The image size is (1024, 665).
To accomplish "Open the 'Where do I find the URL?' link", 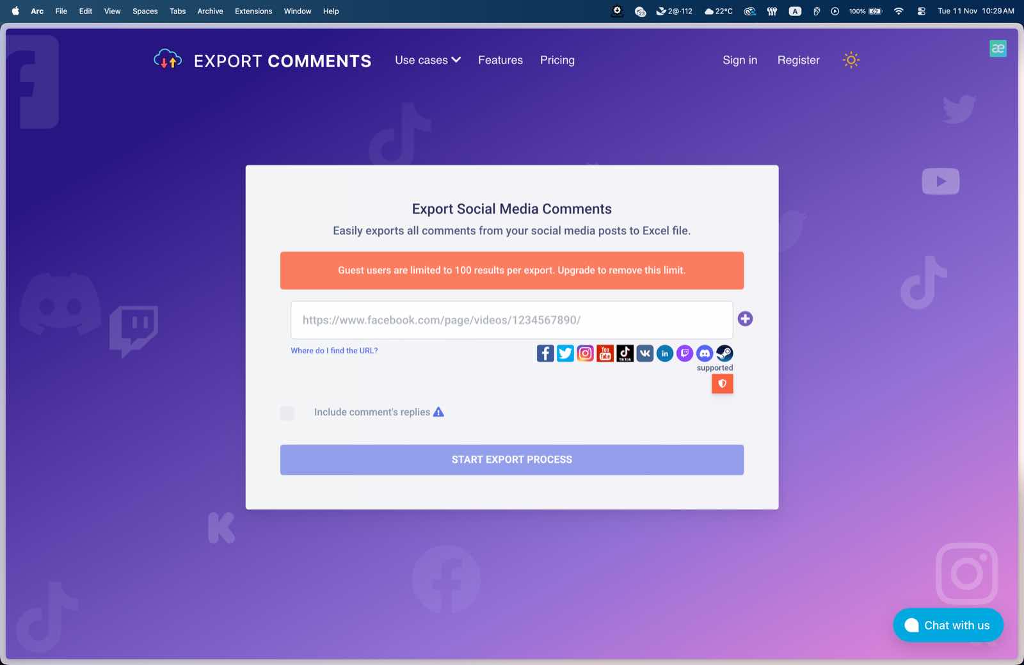I will click(x=334, y=351).
